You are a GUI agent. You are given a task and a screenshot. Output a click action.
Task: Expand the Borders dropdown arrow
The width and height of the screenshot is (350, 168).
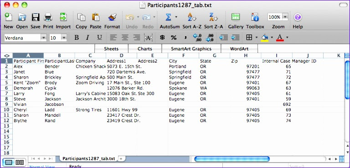[x=257, y=37]
